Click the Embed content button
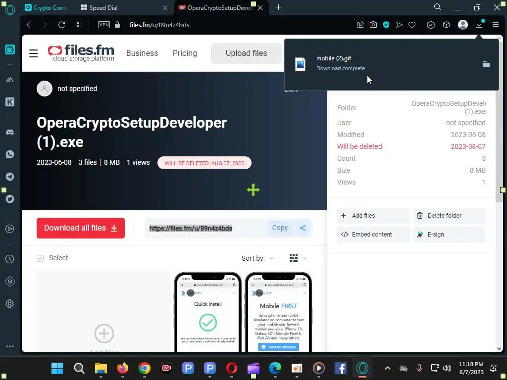 (x=373, y=235)
